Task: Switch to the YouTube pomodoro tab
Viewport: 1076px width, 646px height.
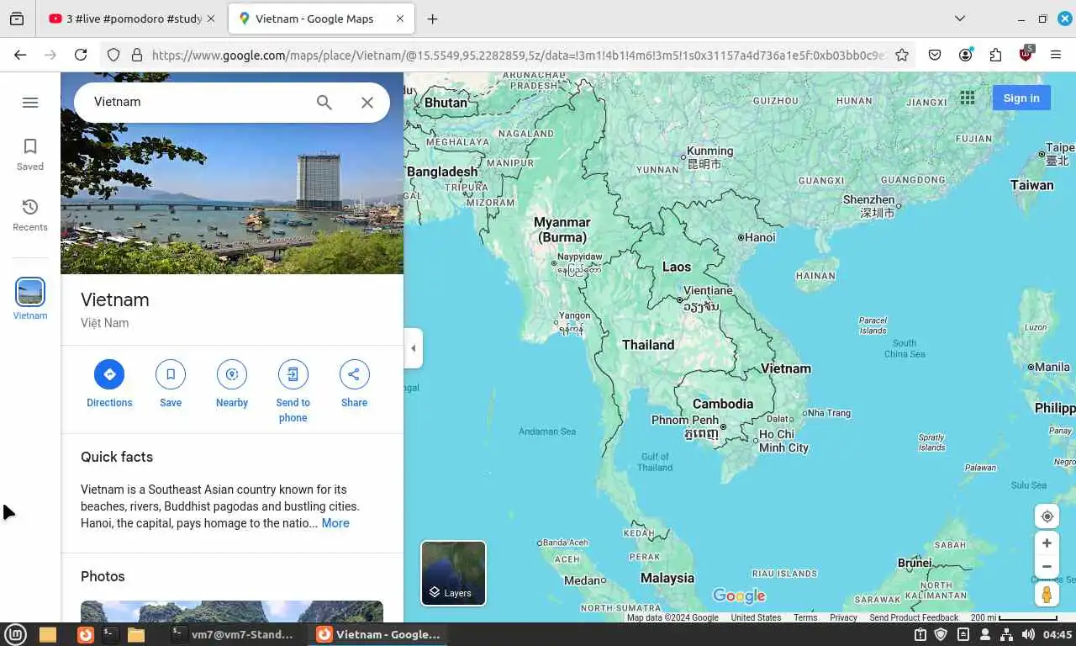Action: (132, 19)
